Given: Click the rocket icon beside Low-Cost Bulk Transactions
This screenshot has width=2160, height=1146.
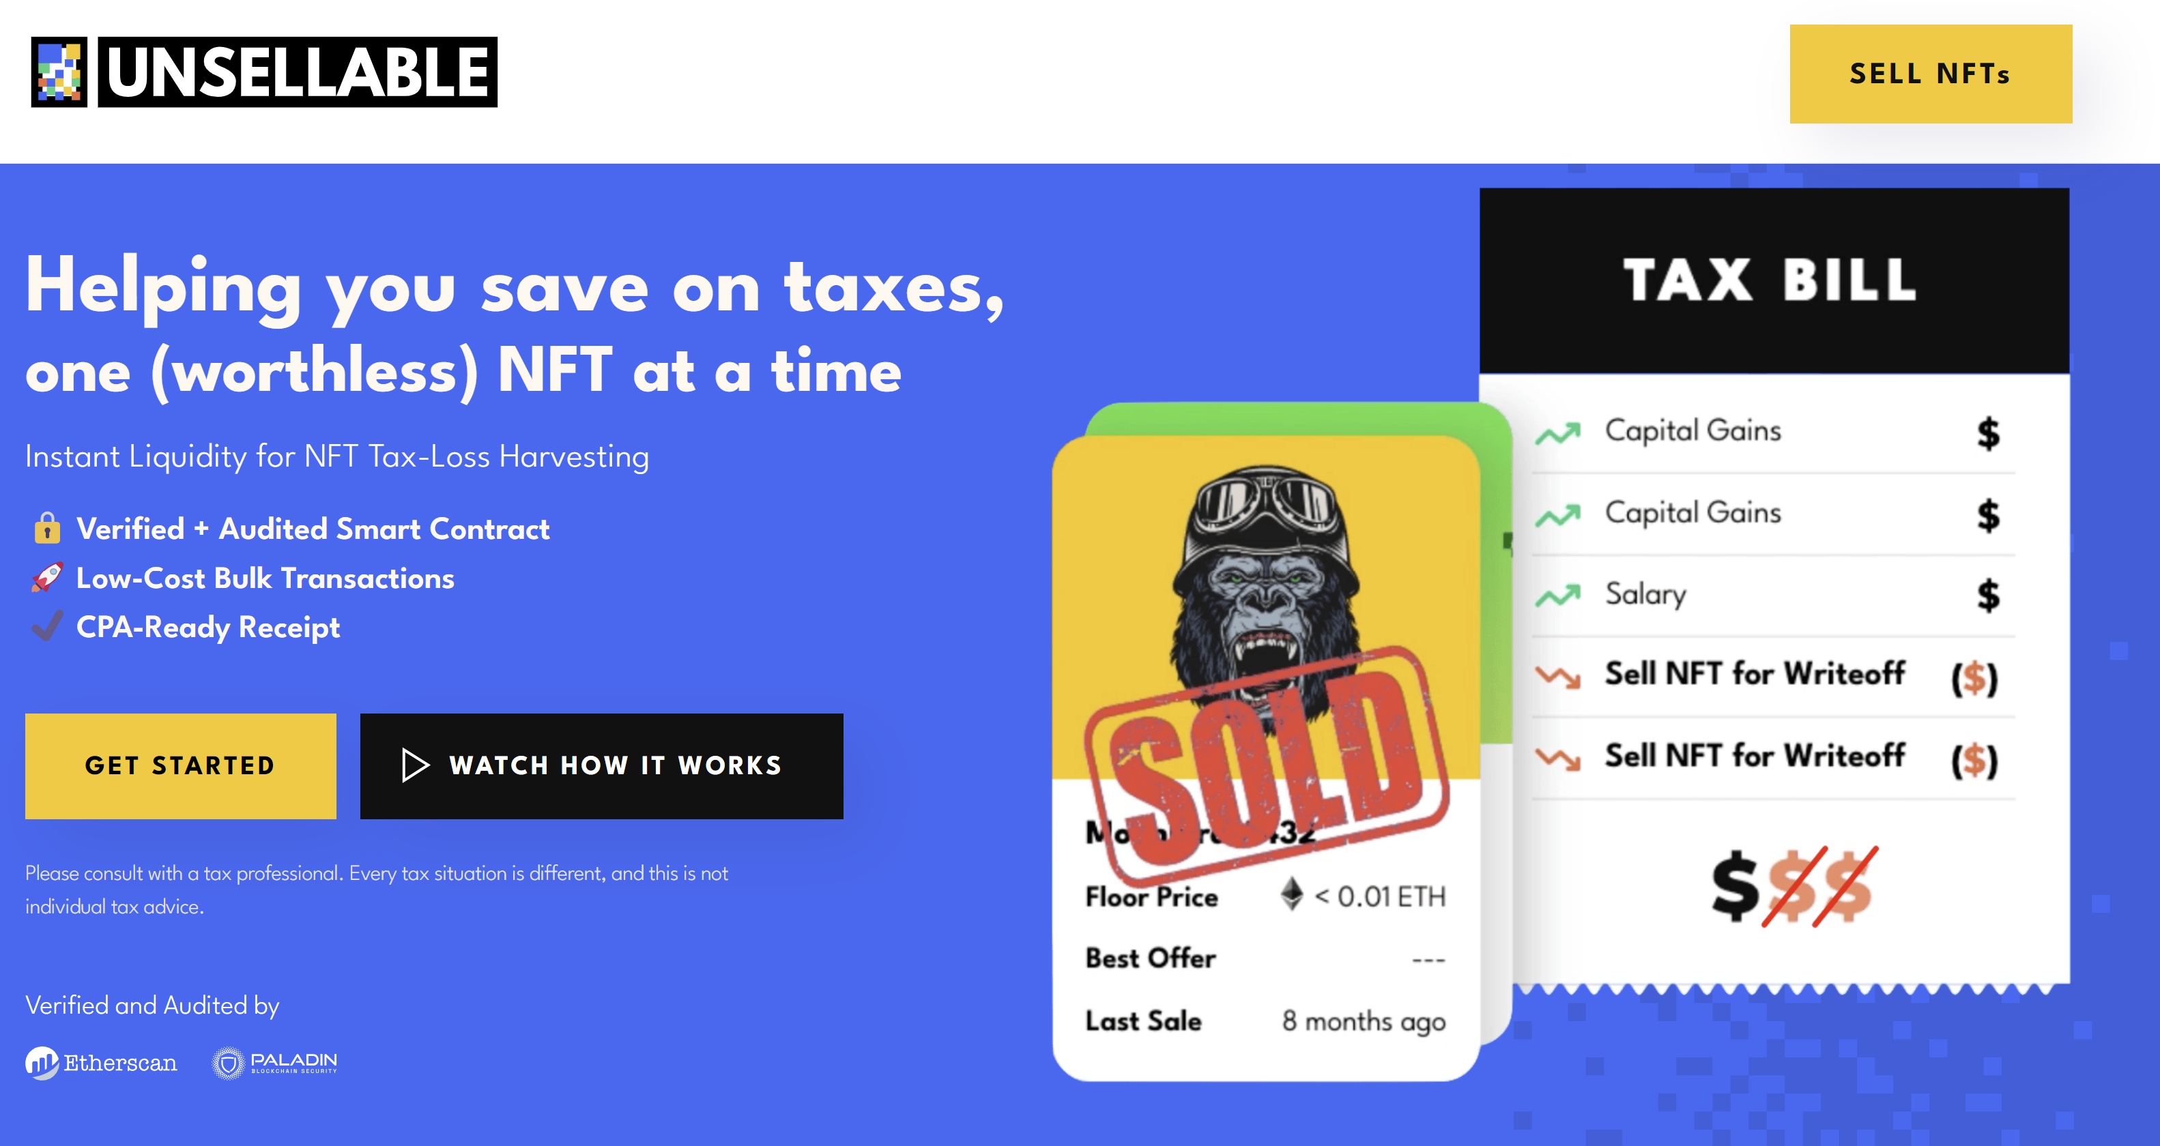Looking at the screenshot, I should point(47,578).
